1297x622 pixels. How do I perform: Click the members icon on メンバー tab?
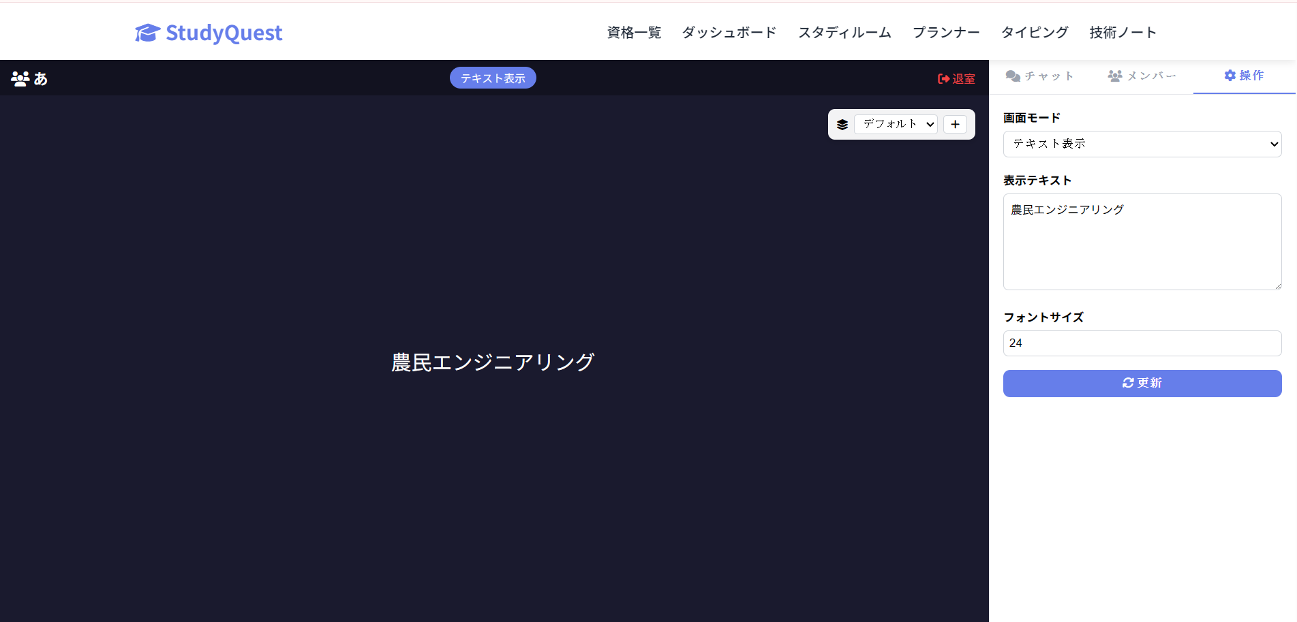[x=1115, y=75]
